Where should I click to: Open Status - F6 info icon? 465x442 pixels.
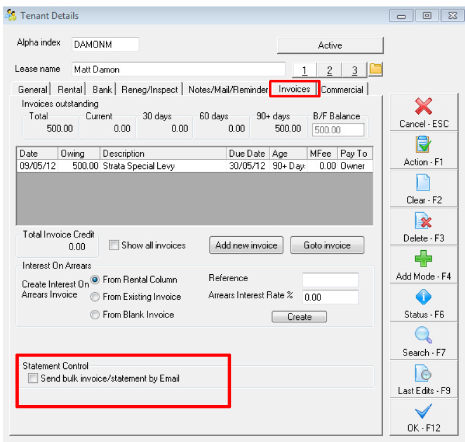(423, 297)
